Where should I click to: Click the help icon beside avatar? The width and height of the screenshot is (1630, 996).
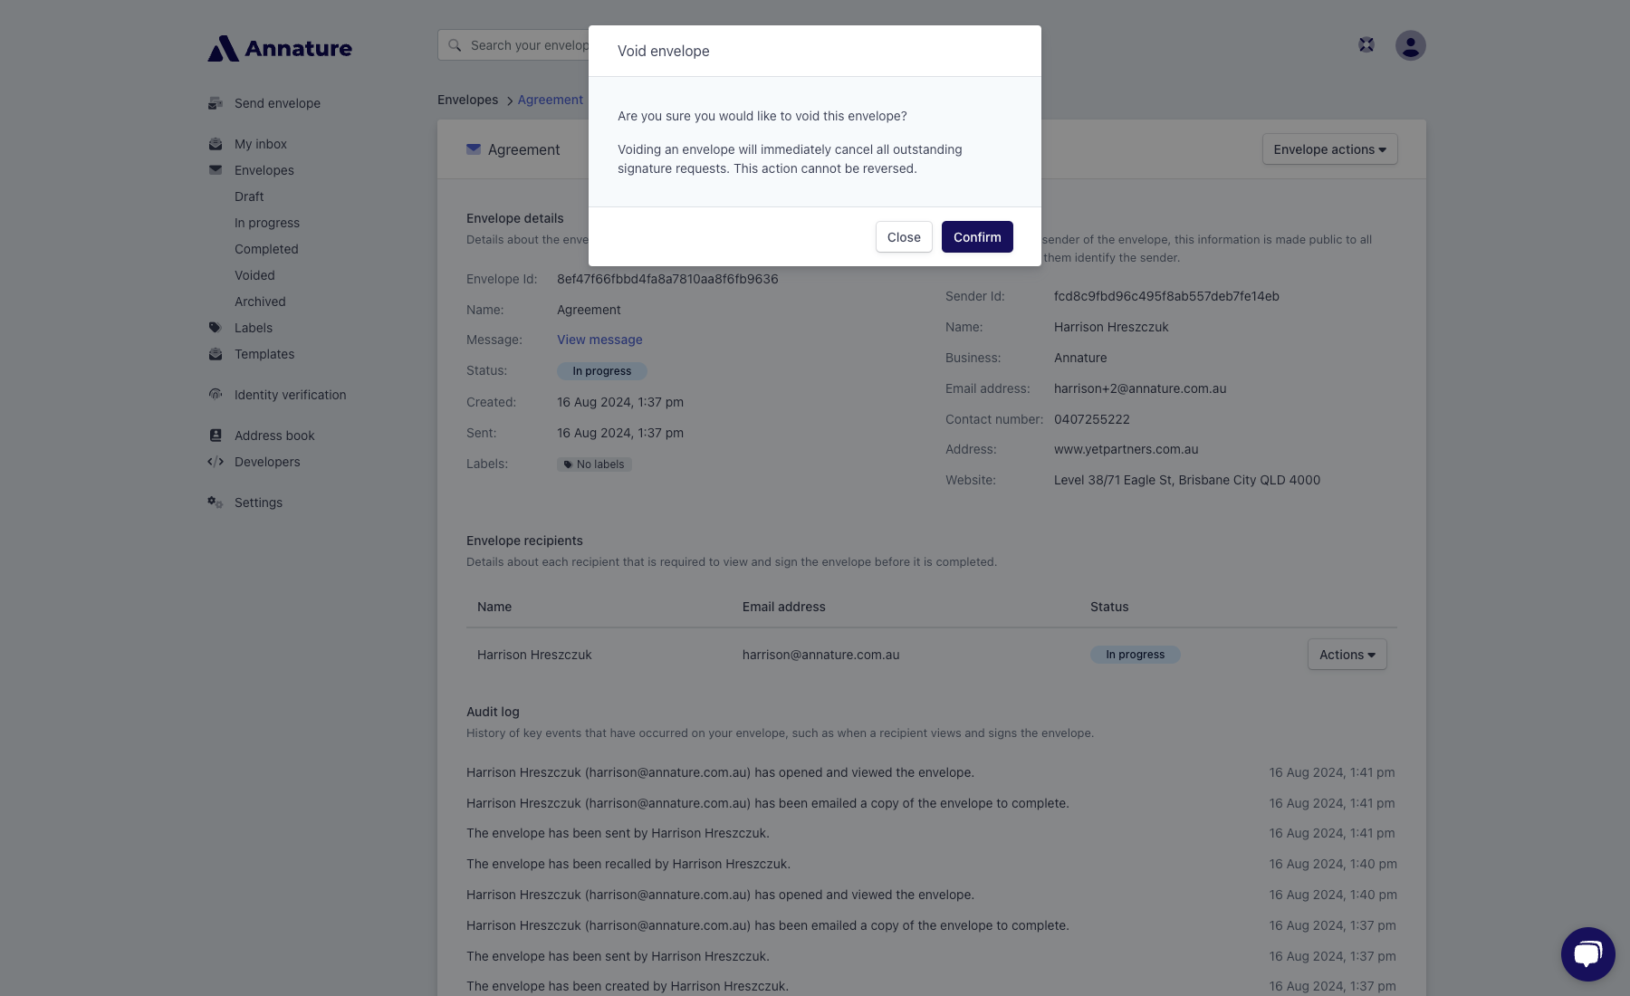(1366, 44)
